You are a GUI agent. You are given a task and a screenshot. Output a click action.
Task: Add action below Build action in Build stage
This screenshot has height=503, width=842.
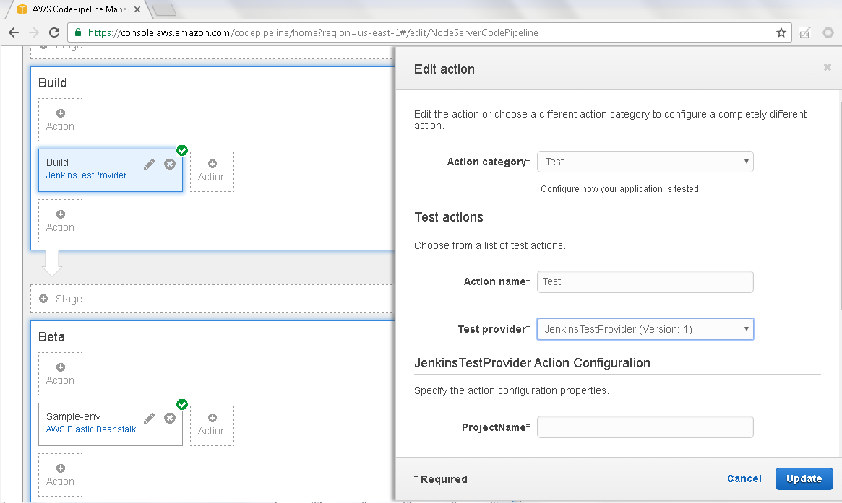[60, 220]
